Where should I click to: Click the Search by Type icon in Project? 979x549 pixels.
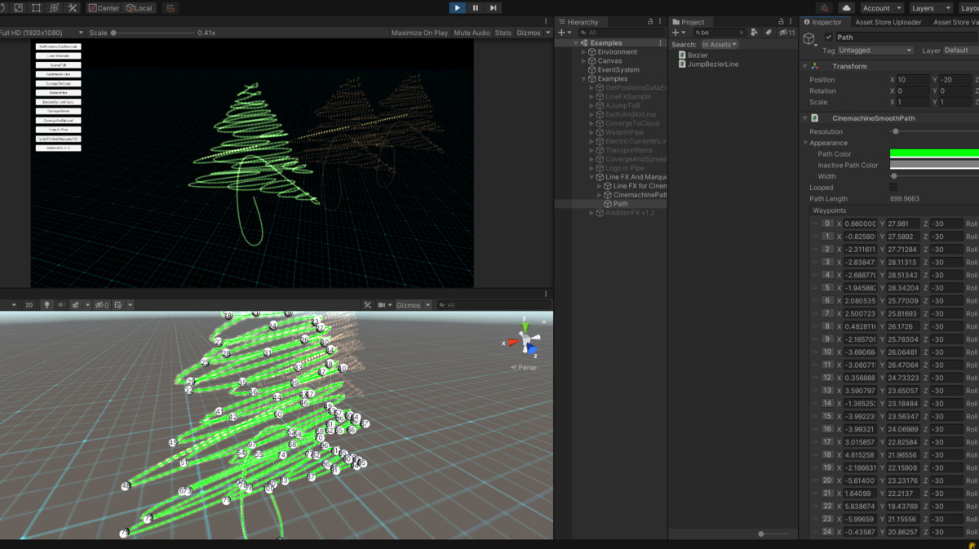click(755, 33)
